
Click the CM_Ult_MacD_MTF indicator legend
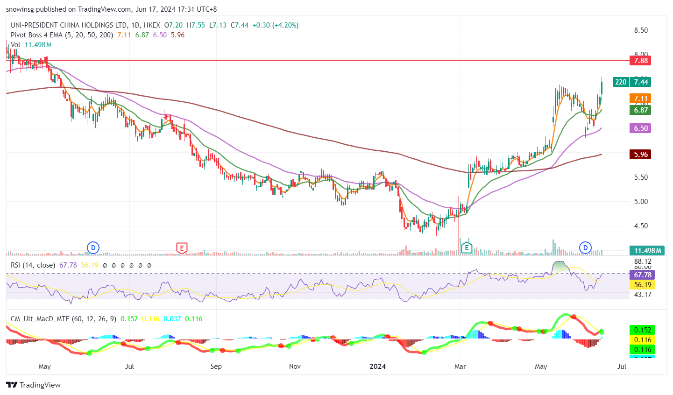click(x=64, y=318)
